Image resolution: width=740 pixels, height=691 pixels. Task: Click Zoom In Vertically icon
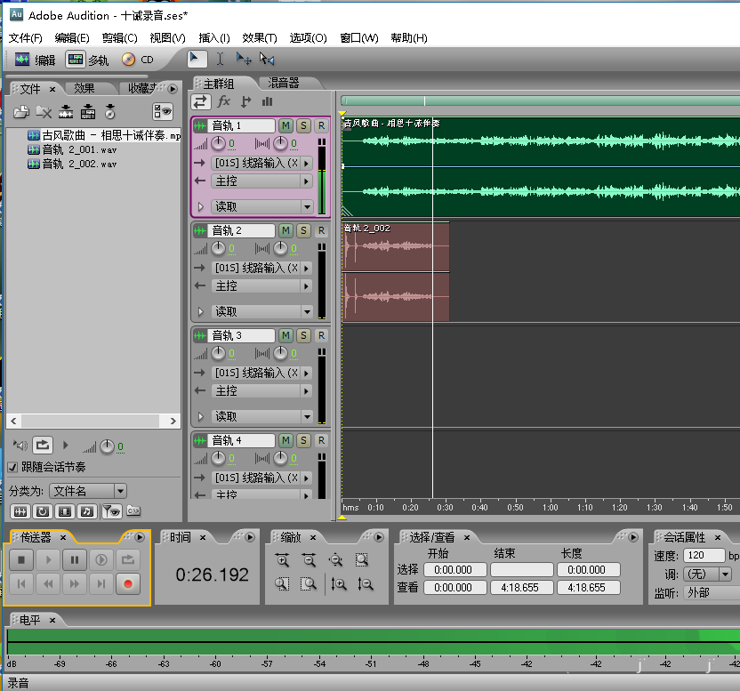(338, 584)
